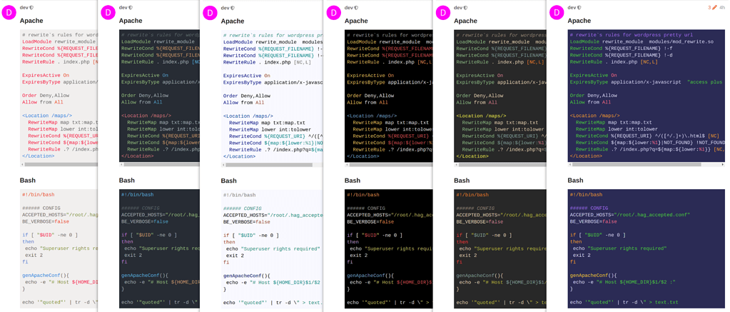The image size is (730, 312).
Task: Click the scrollbar right arrow under navy Apache code
Action: [723, 164]
